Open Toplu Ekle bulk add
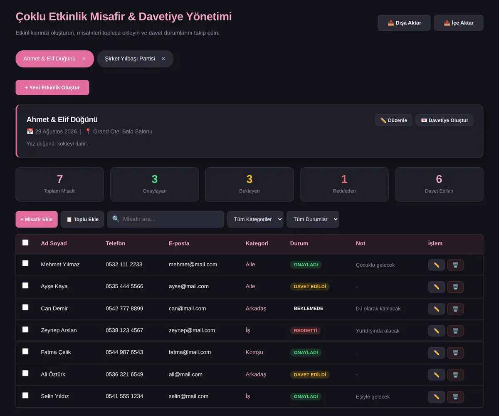The width and height of the screenshot is (499, 416). coord(82,219)
